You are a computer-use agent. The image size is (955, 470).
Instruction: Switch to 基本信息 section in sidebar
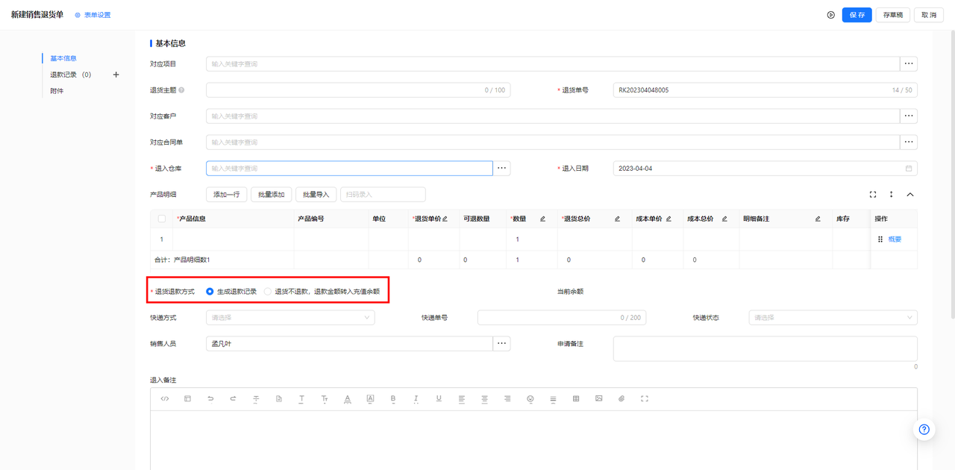[63, 58]
